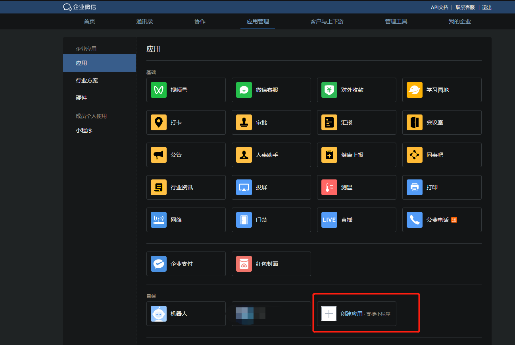Click the 同事吧 app name

[435, 155]
